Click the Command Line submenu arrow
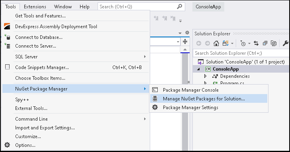 [145, 119]
